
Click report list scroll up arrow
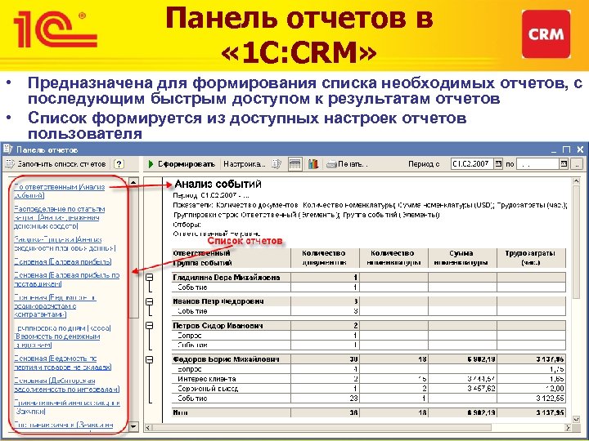(x=133, y=182)
